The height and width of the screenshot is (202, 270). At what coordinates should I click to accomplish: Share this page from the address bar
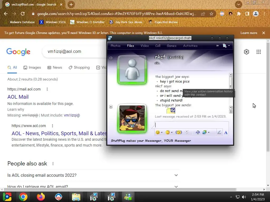[203, 14]
